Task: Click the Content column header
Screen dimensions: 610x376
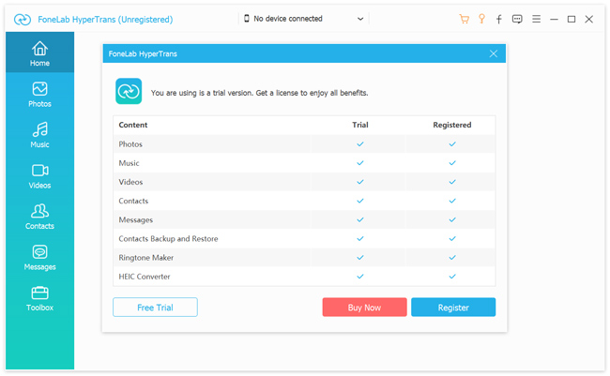Action: pyautogui.click(x=133, y=125)
